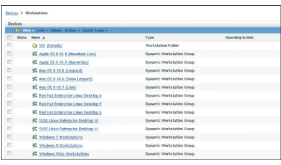
Task: Check the box for Windows 7 Workstations row
Action: (x=9, y=137)
